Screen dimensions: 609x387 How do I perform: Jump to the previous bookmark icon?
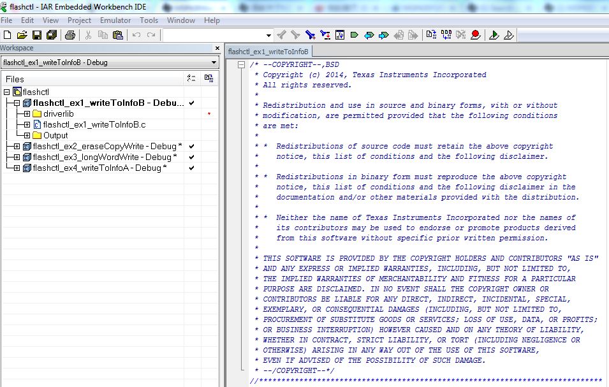pos(369,35)
